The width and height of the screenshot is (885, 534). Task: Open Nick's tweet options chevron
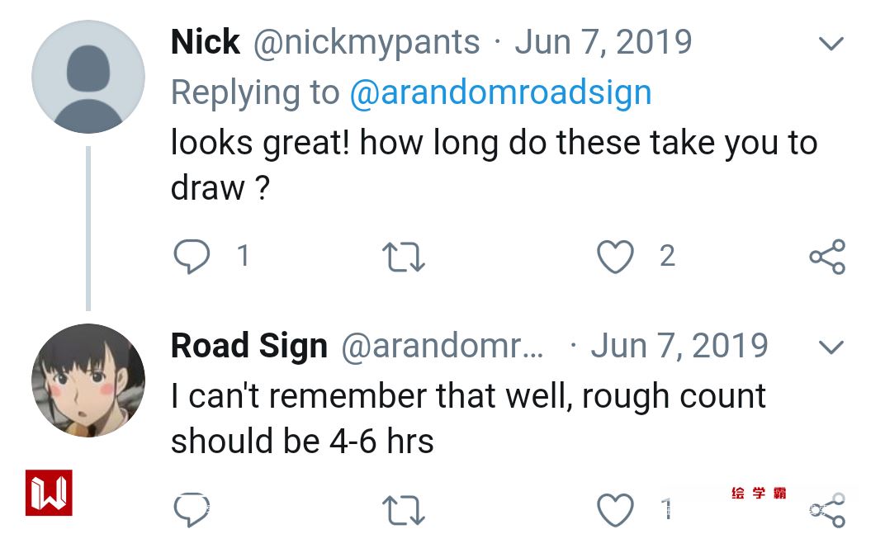pyautogui.click(x=831, y=43)
